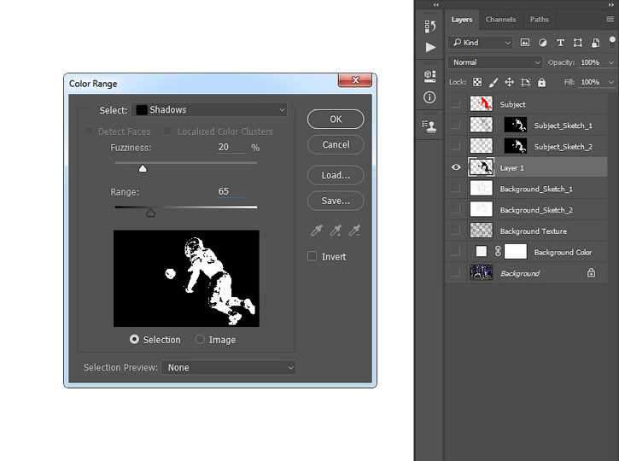Click the Load... button

[x=336, y=175]
